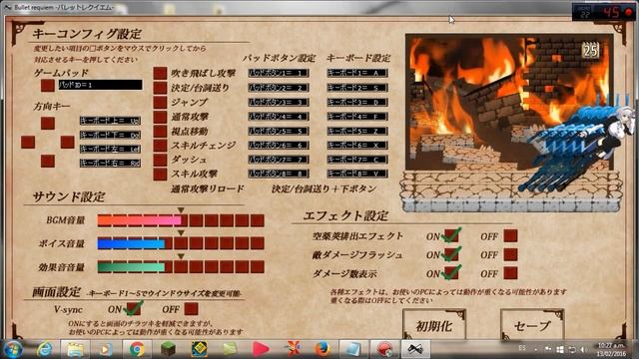The width and height of the screenshot is (639, 359).
Task: Click キーボード下 direction field
Action: click(110, 135)
